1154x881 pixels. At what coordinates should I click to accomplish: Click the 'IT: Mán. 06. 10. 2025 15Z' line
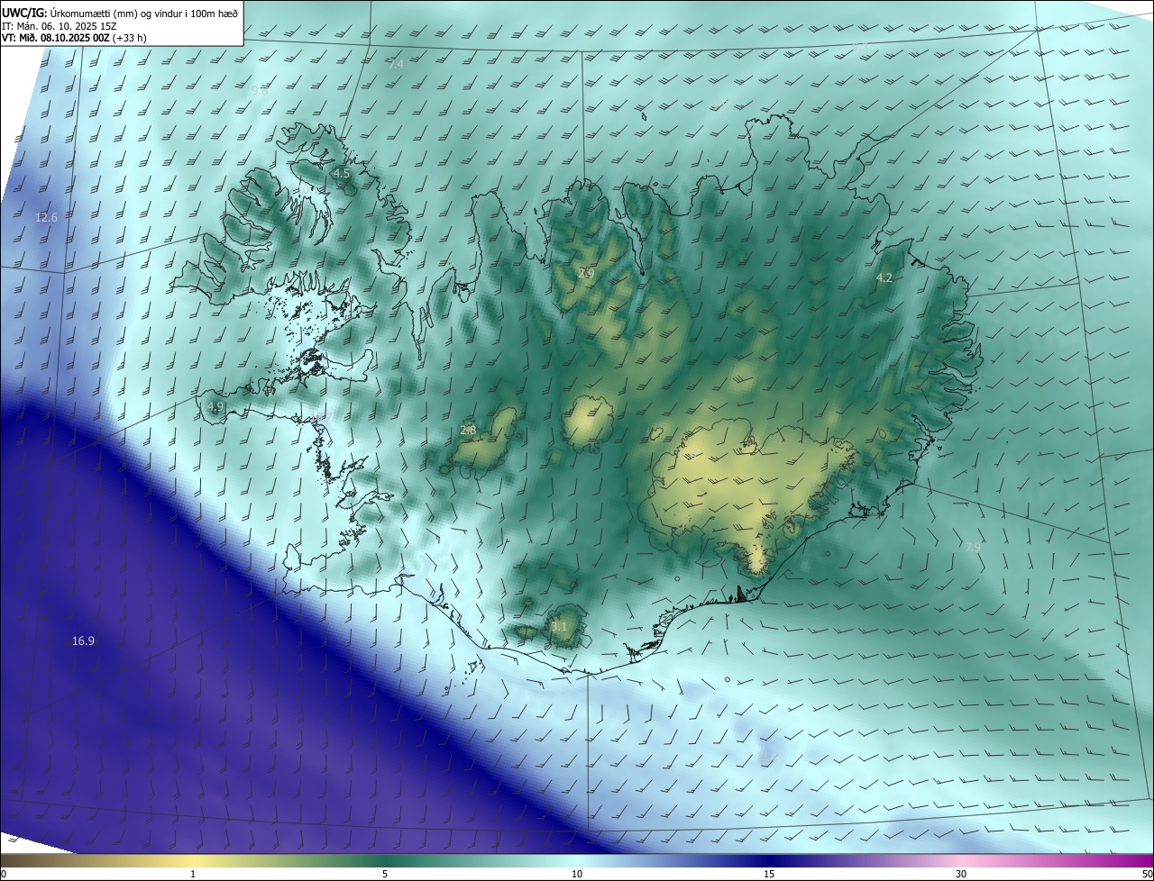59,26
